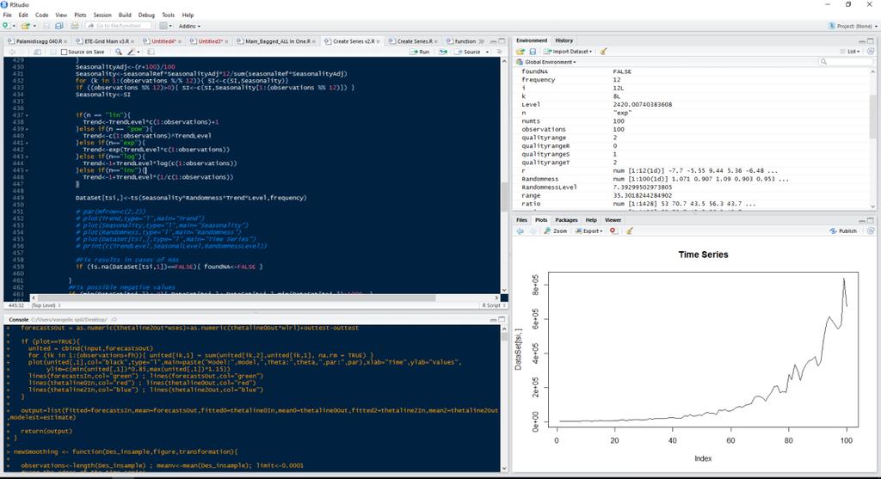Minimize the source editor pane
The width and height of the screenshot is (881, 479).
pos(493,41)
